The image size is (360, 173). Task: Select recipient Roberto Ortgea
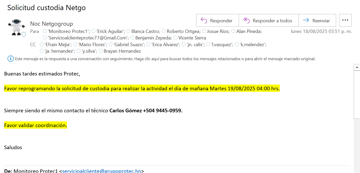(183, 31)
